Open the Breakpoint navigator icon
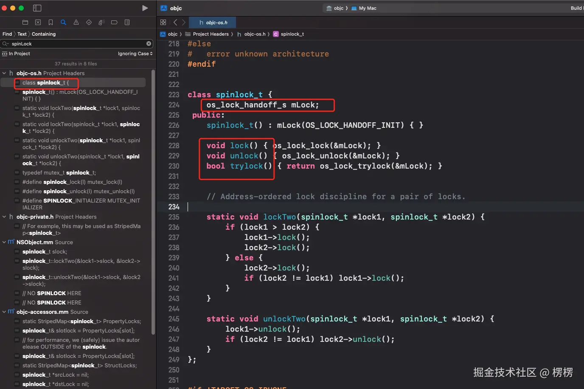The image size is (584, 389). tap(114, 23)
